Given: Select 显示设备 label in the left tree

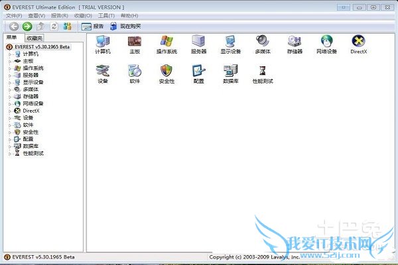Looking at the screenshot, I should click(x=33, y=82).
